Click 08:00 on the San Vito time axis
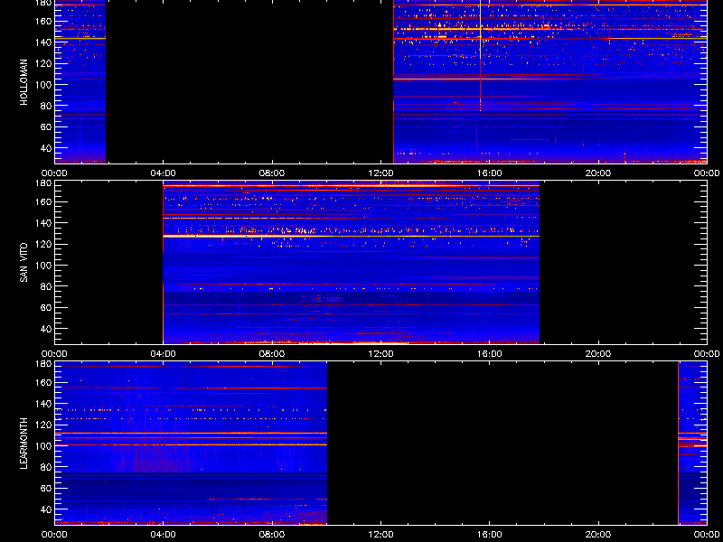Image resolution: width=723 pixels, height=542 pixels. click(272, 354)
